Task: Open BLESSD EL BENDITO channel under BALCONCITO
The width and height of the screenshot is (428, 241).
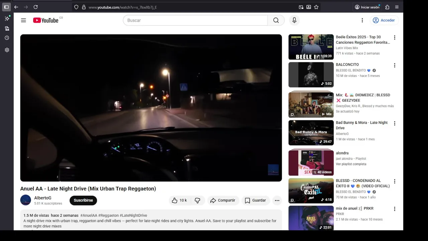Action: click(x=351, y=70)
